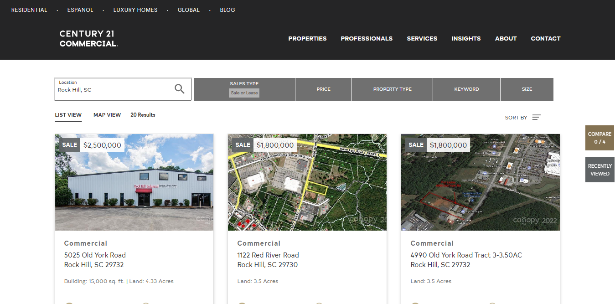
Task: Expand the Property Type filter
Action: [392, 89]
